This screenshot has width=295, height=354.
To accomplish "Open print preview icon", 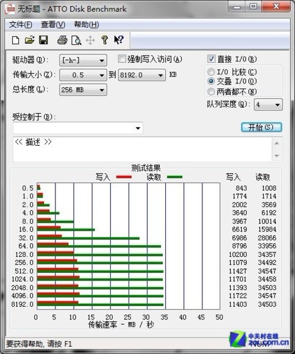I will pyautogui.click(x=76, y=40).
